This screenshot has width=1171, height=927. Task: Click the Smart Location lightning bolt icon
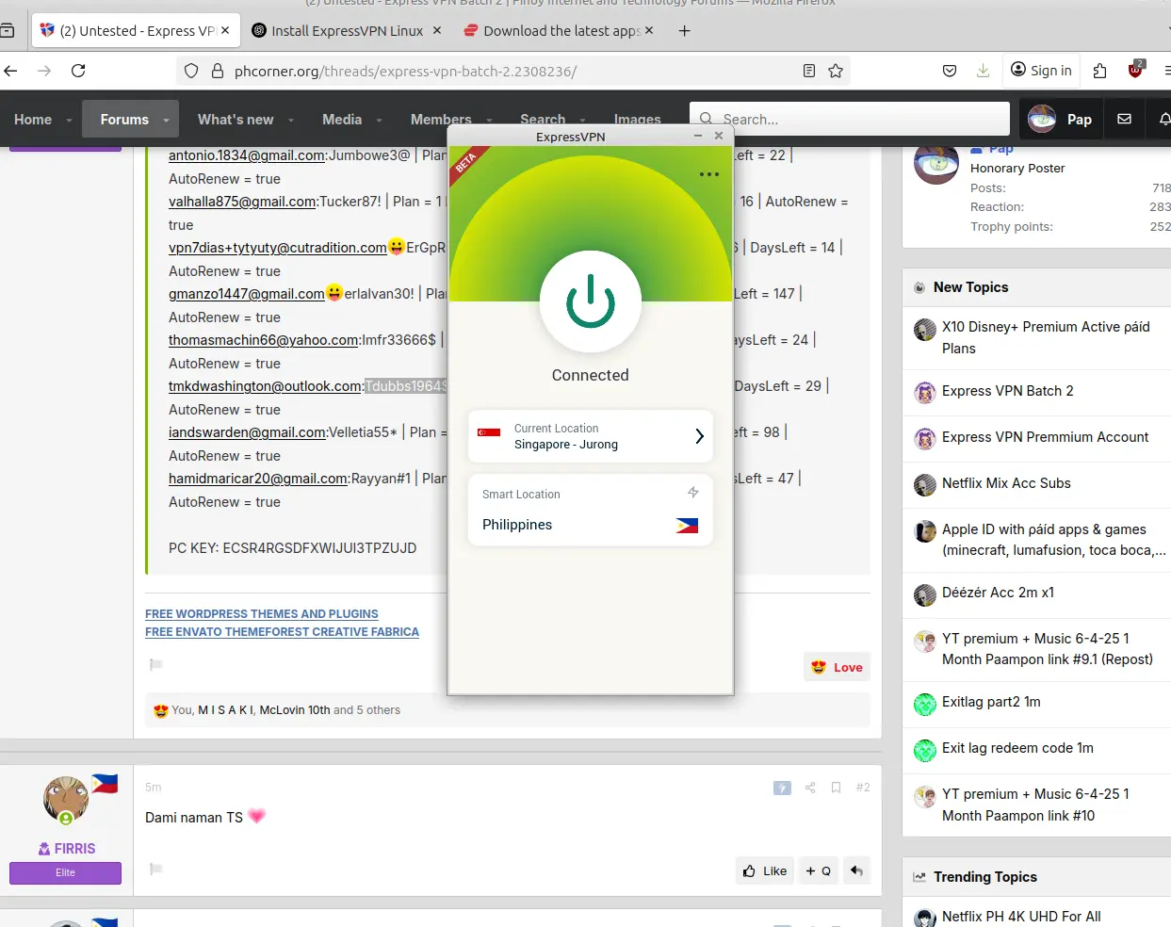693,493
